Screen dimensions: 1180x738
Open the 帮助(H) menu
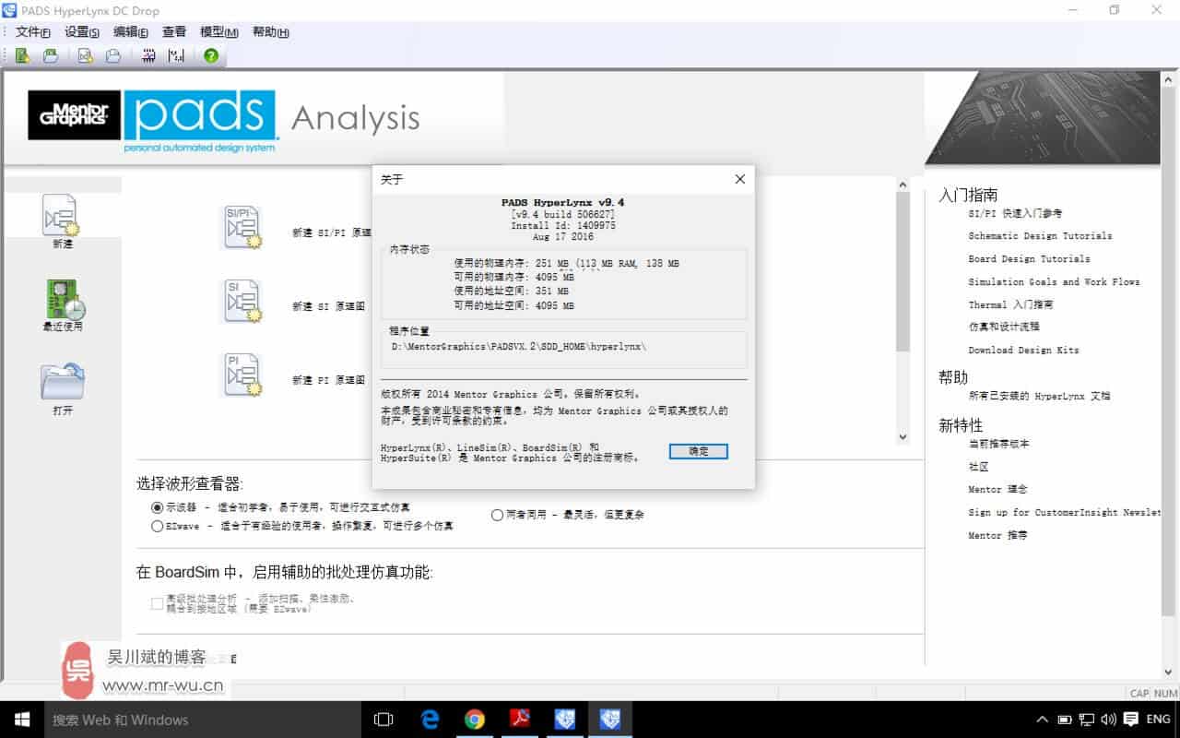[x=270, y=32]
